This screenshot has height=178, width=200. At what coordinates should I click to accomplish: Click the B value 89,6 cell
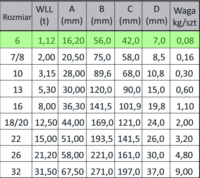coord(101,73)
